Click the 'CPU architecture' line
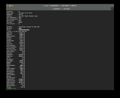The width and height of the screenshot is (120, 98). tap(14, 19)
